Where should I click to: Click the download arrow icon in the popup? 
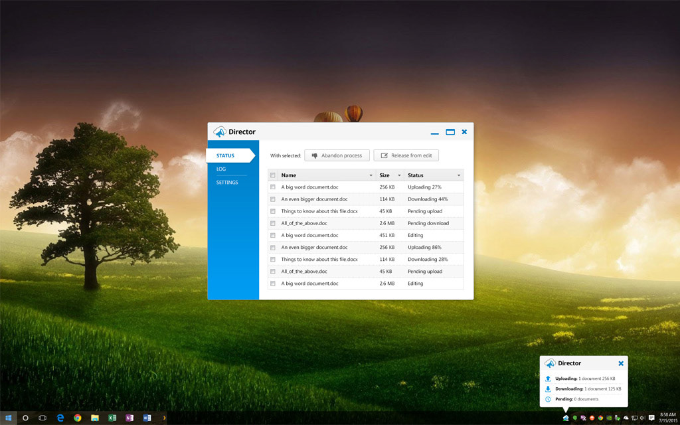(x=548, y=388)
